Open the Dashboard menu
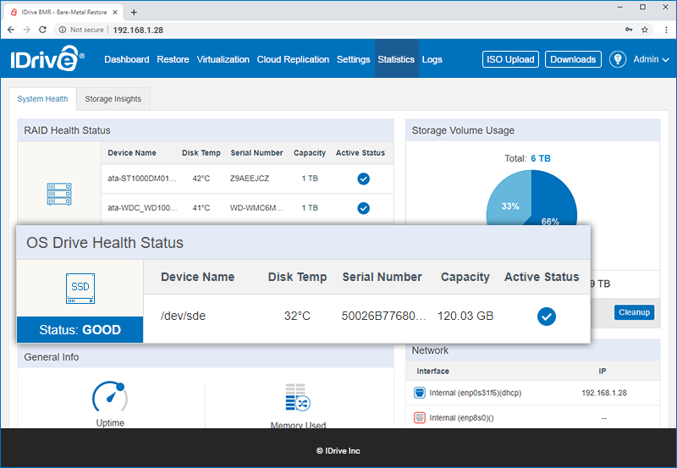Image resolution: width=677 pixels, height=468 pixels. click(126, 59)
